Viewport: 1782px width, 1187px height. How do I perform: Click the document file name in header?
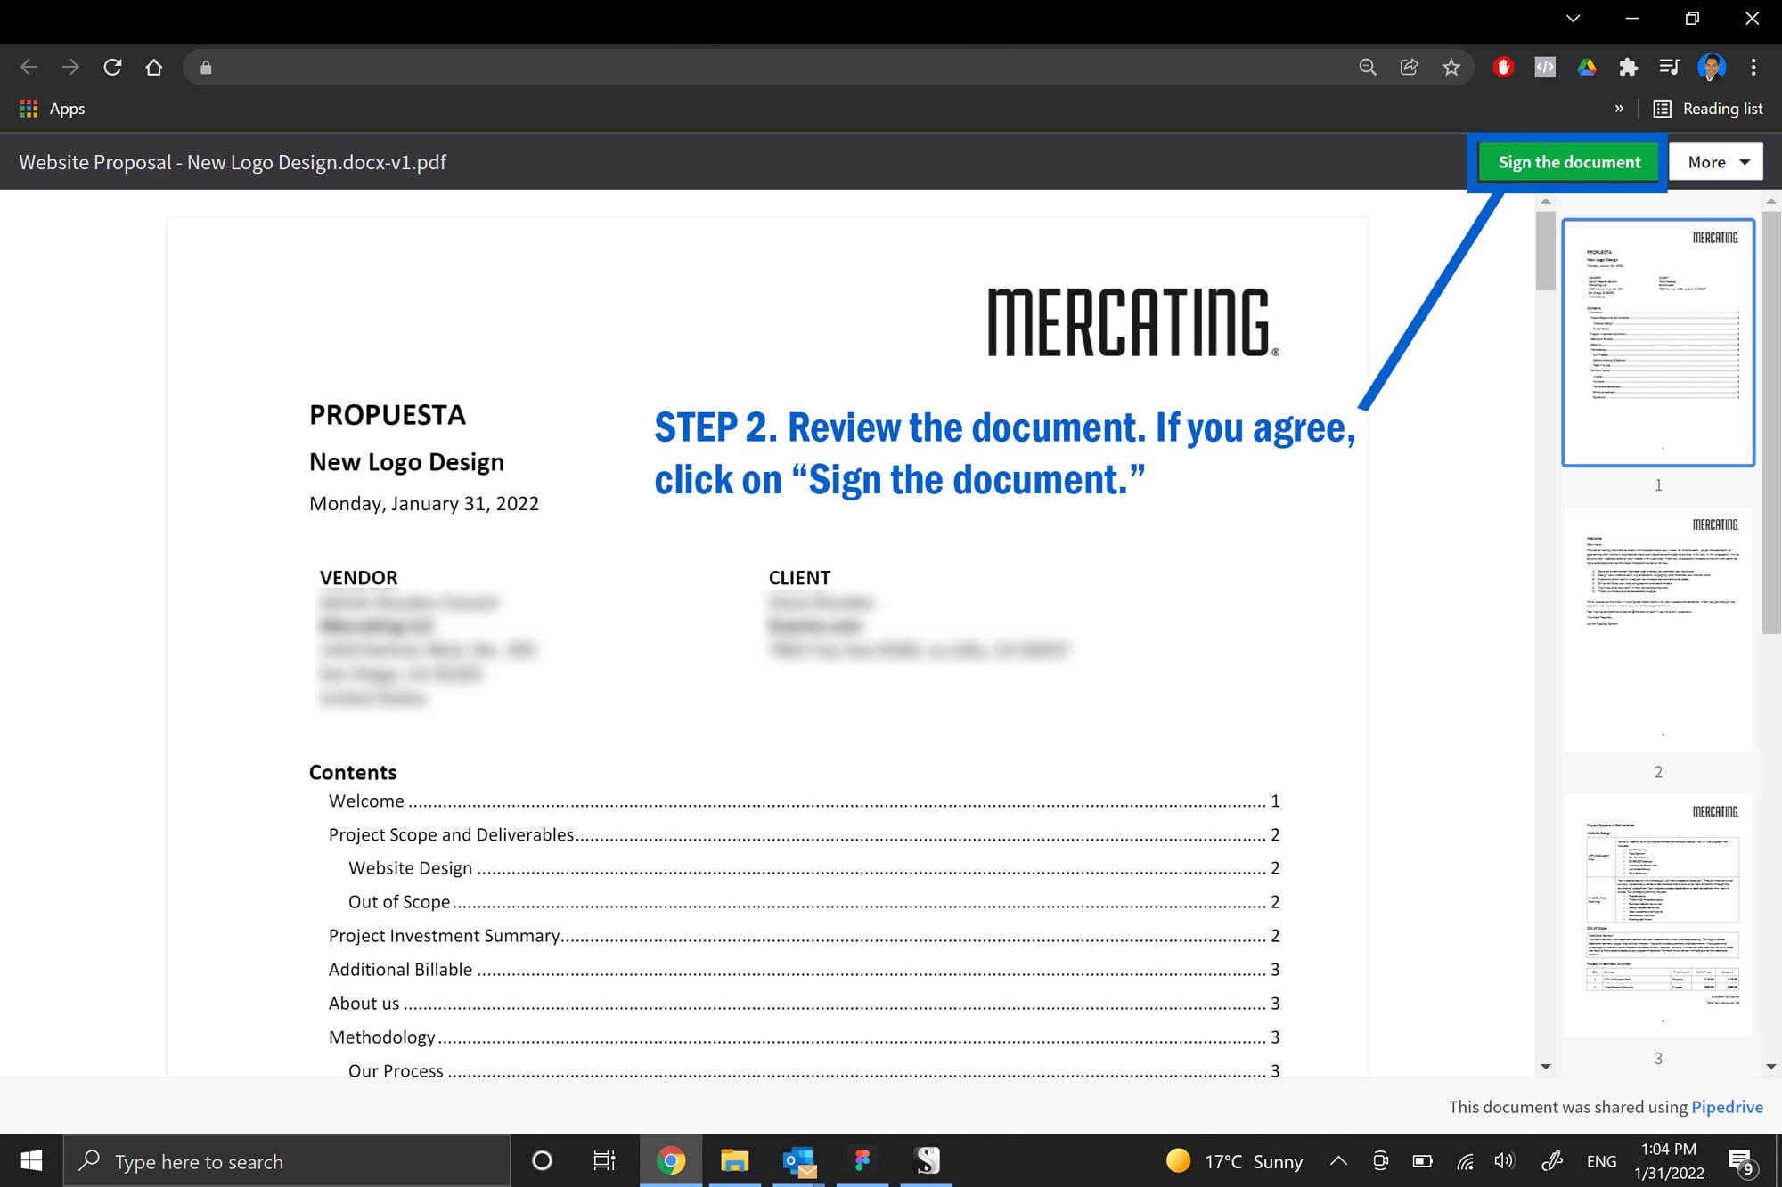coord(233,162)
